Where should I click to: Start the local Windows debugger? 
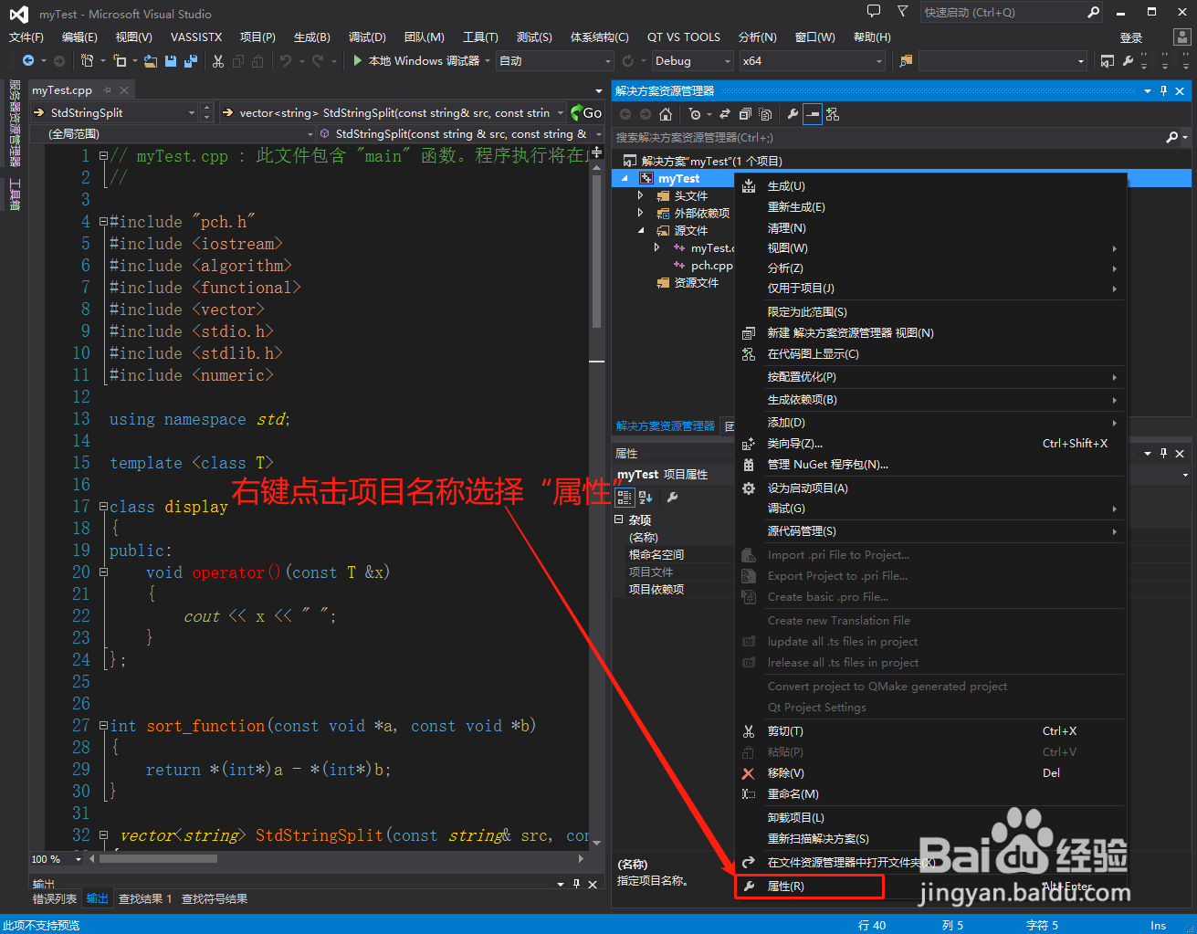415,60
